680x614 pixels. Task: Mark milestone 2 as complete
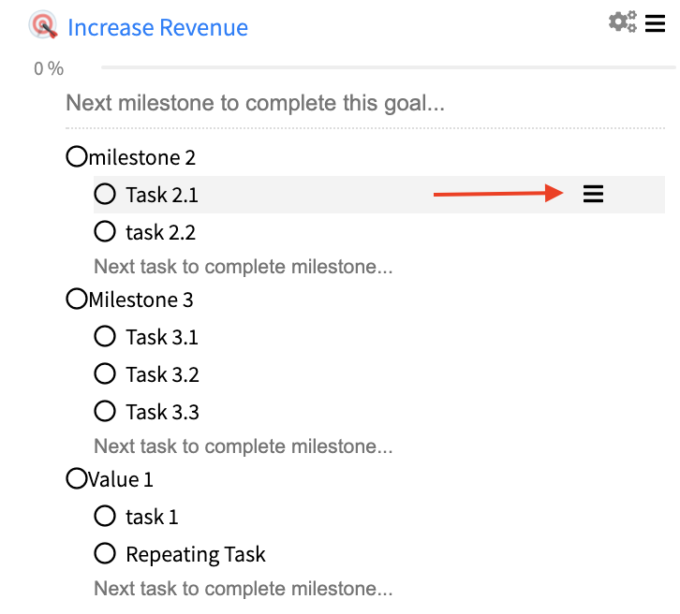coord(77,156)
